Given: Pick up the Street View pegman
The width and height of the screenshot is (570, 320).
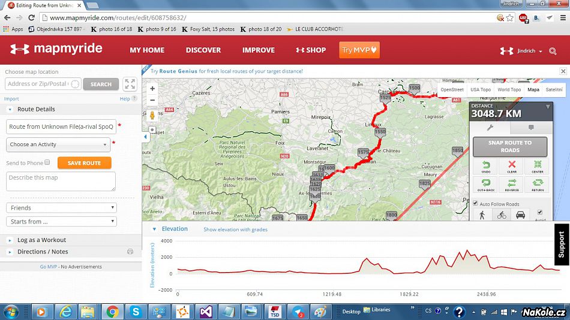Looking at the screenshot, I should tap(152, 116).
